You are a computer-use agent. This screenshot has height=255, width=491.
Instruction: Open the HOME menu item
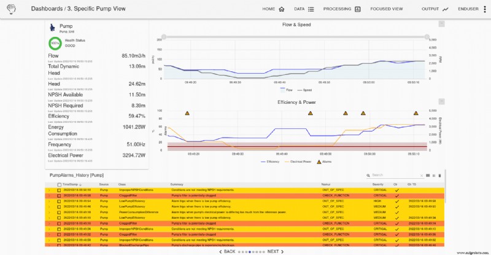click(273, 9)
